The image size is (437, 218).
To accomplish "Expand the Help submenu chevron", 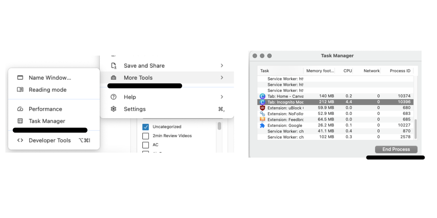I will pos(222,97).
